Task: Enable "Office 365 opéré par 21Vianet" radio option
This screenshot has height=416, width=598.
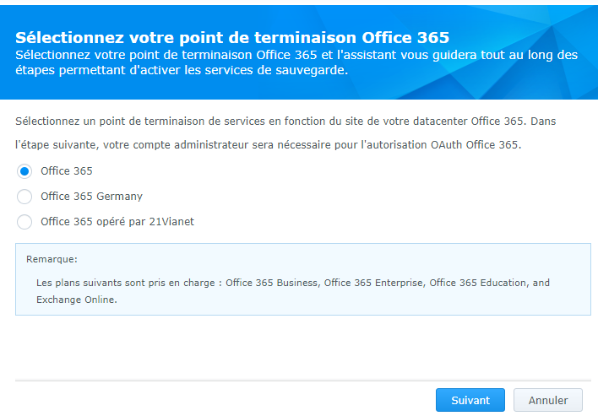Action: (x=24, y=222)
